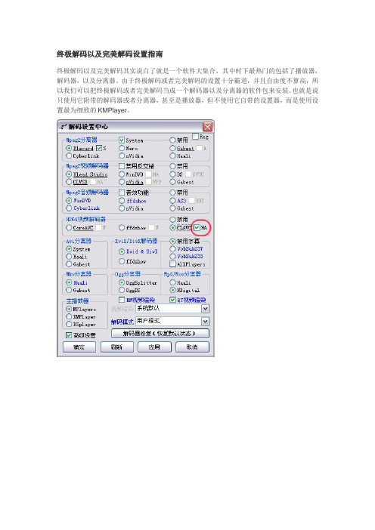Toggle System checkbox in Mpeg2分离器 row

point(122,140)
